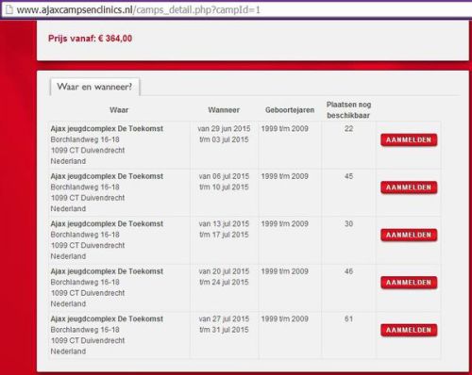Open the 'Waar en wanneer?' tab
Viewport: 472px width, 375px height.
pos(94,87)
